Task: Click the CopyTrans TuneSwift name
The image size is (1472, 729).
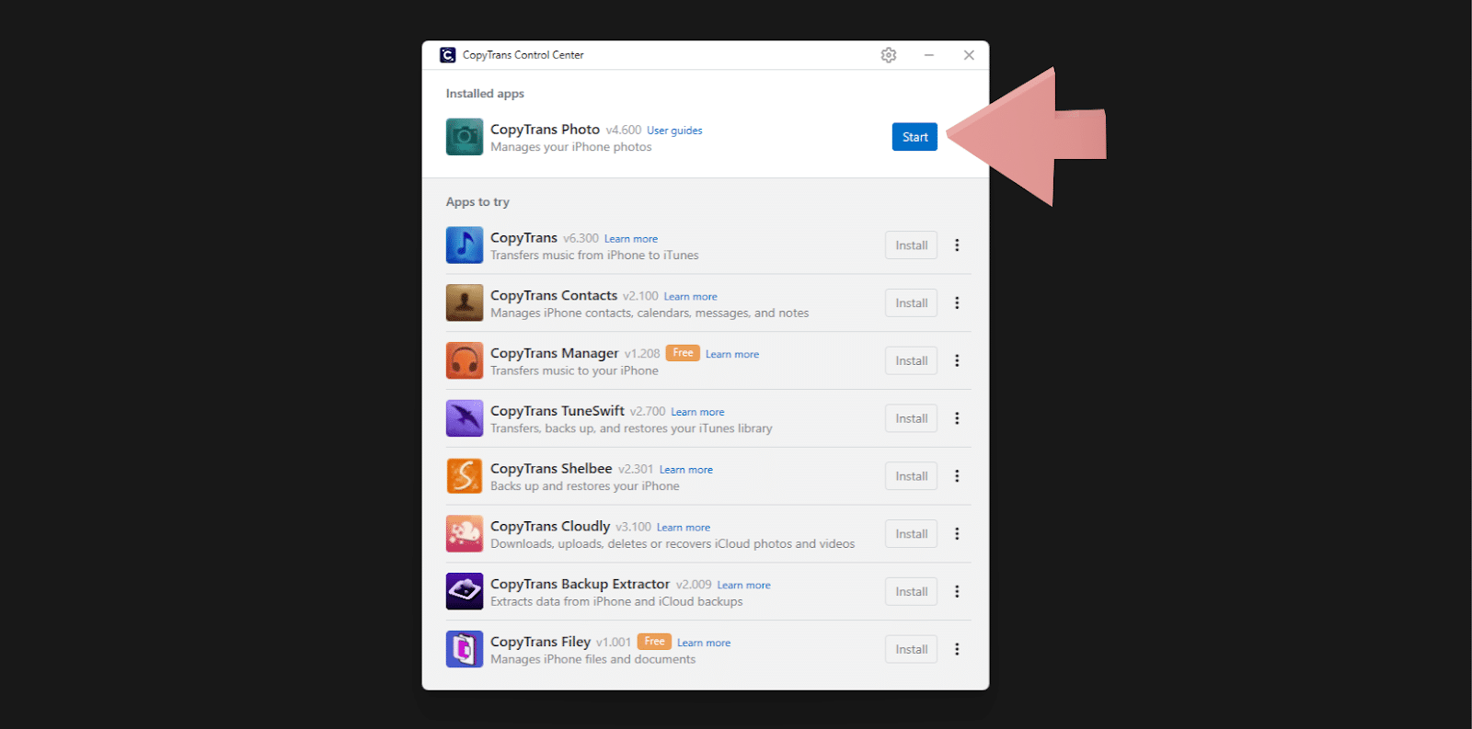Action: tap(558, 411)
